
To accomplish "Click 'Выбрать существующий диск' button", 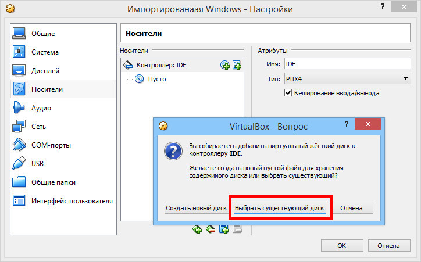I will click(x=280, y=208).
